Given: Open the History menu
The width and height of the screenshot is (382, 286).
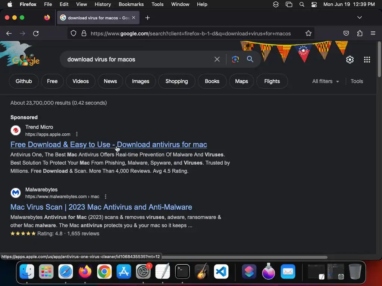Looking at the screenshot, I should 103,4.
